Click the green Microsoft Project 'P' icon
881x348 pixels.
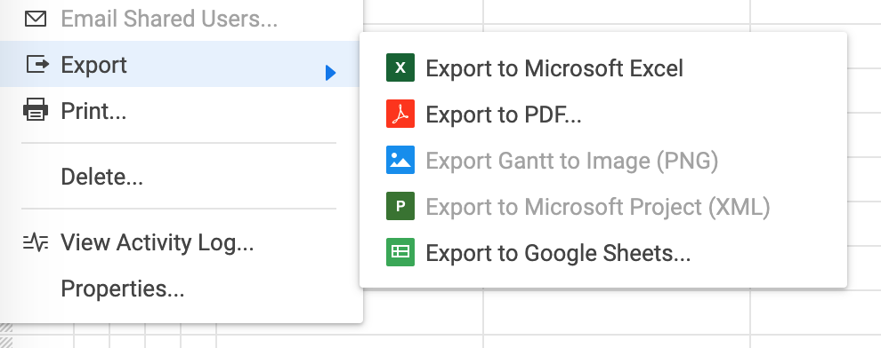coord(400,206)
